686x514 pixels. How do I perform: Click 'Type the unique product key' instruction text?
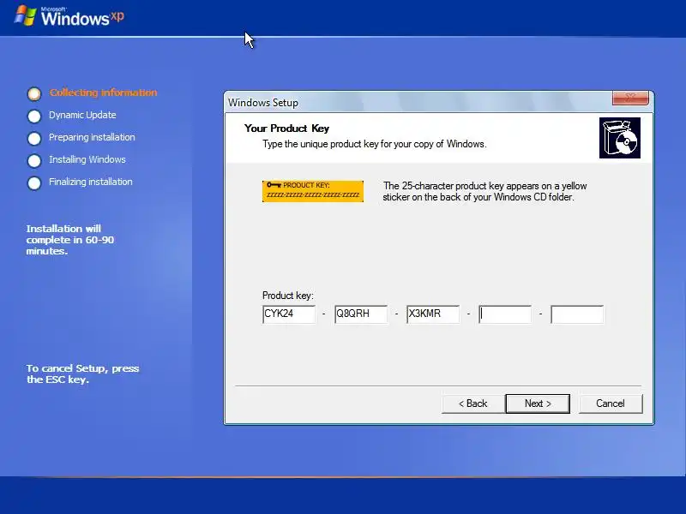click(x=375, y=144)
